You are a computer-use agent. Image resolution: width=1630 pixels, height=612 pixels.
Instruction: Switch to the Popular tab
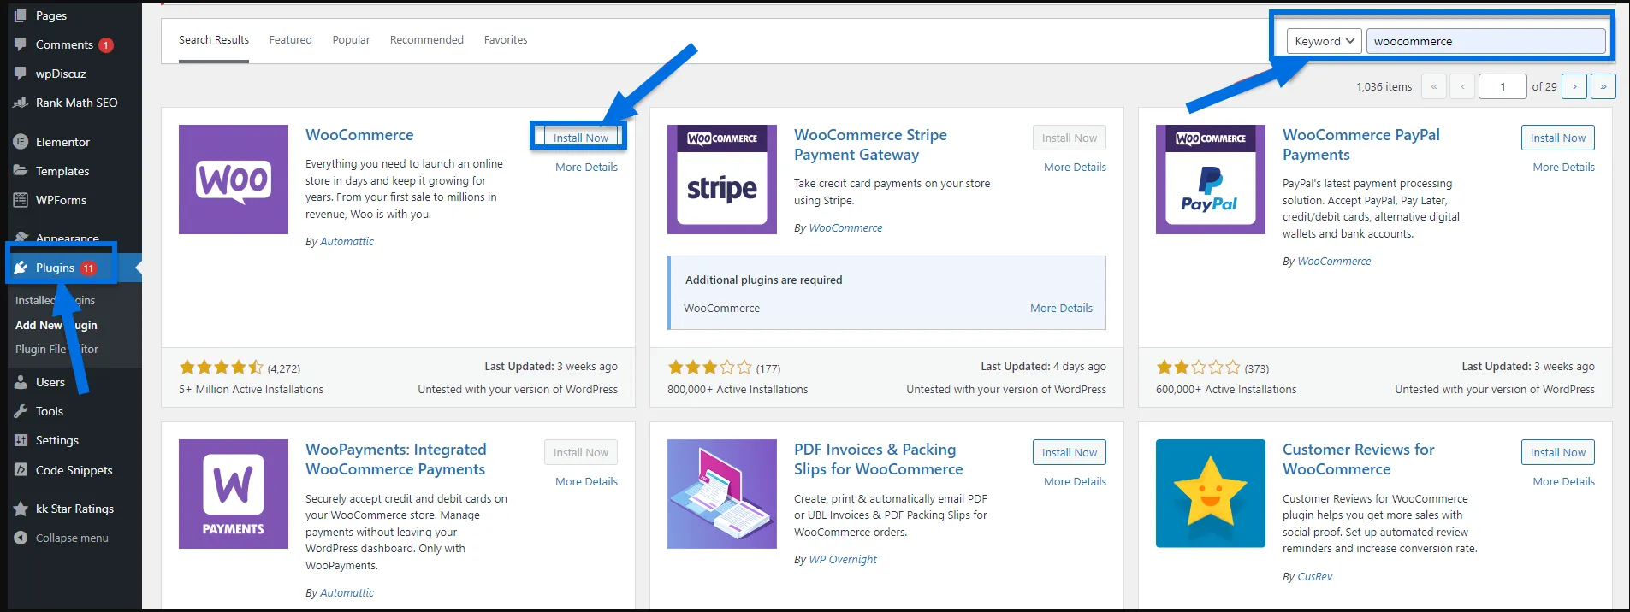(351, 40)
